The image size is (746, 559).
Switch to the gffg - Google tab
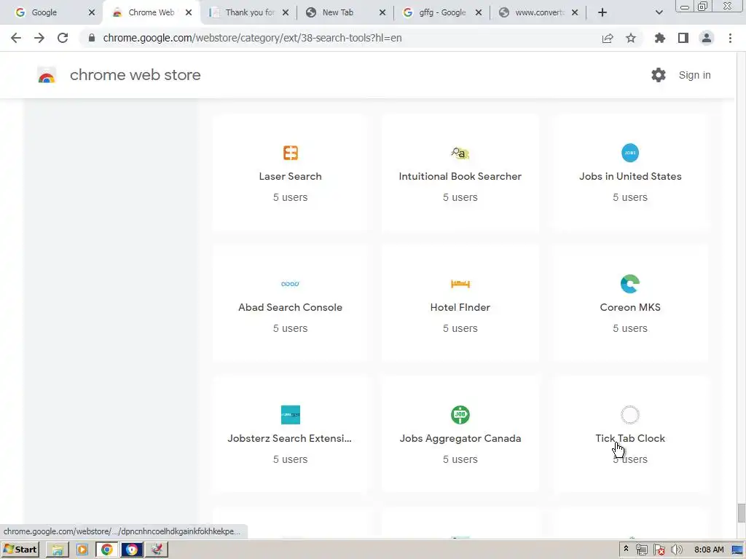[442, 12]
